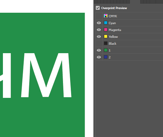
Task: Select the Yellow row label
Action: point(113,37)
